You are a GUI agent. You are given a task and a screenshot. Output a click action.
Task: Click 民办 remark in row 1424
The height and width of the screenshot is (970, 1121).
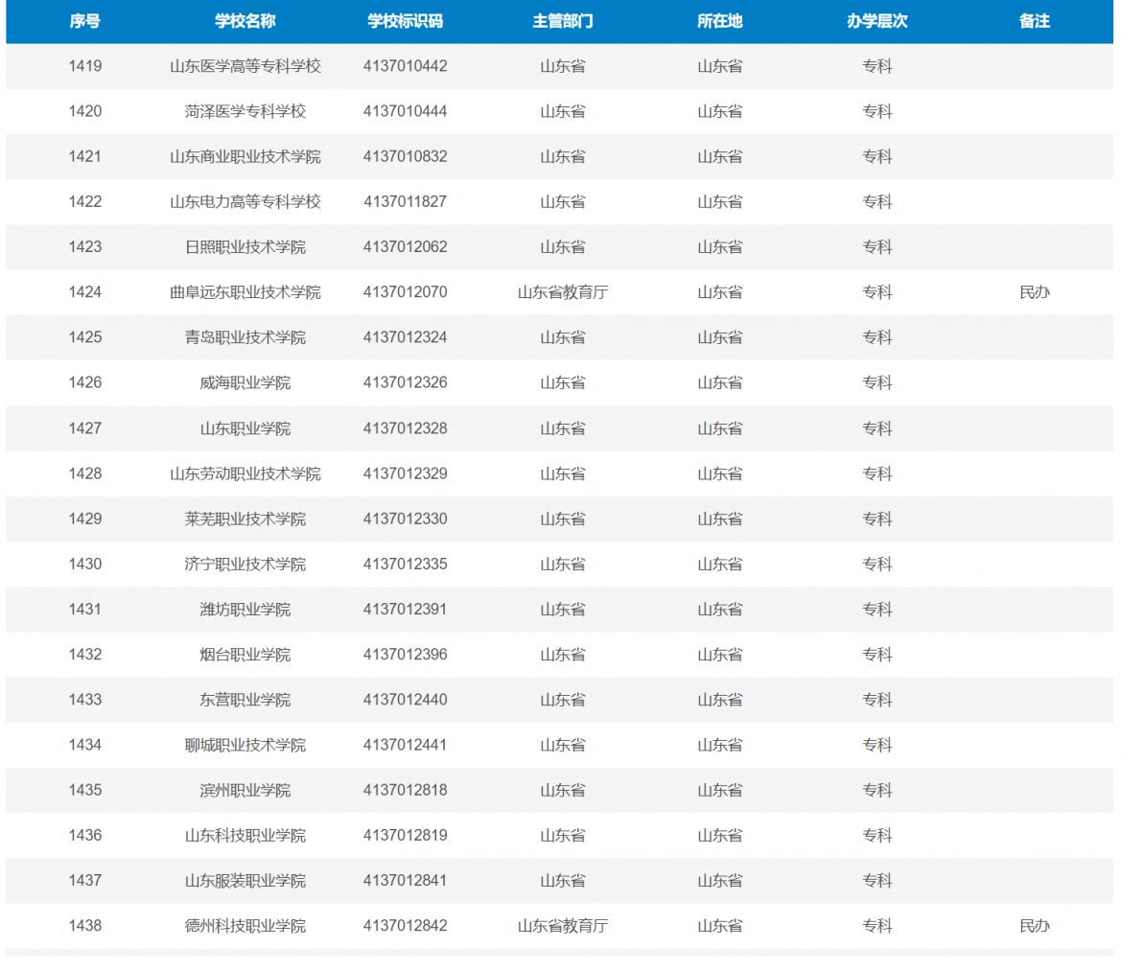coord(1035,292)
